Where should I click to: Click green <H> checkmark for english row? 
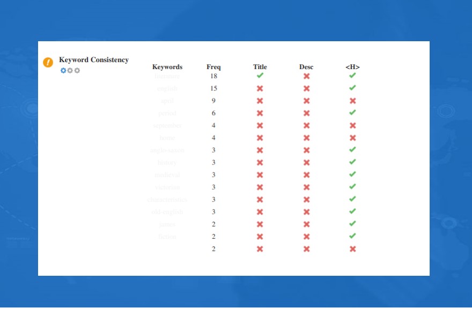coord(352,88)
